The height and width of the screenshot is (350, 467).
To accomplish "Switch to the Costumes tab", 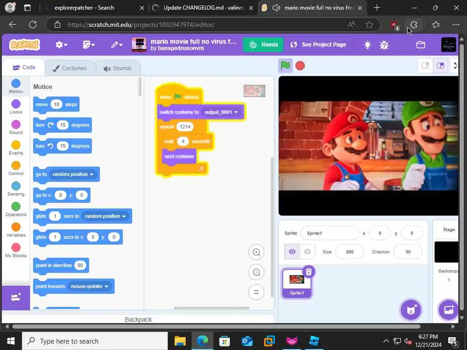I will click(70, 68).
